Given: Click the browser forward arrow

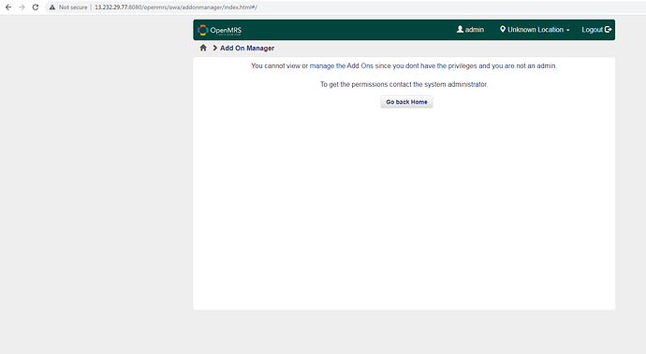Looking at the screenshot, I should click(22, 7).
